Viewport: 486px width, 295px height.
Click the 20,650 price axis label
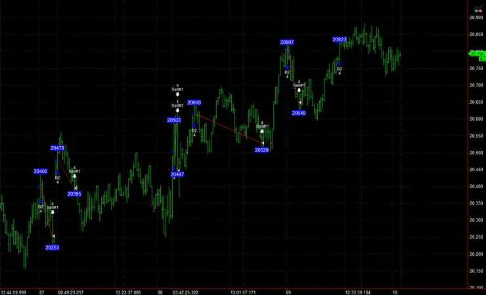pyautogui.click(x=476, y=102)
